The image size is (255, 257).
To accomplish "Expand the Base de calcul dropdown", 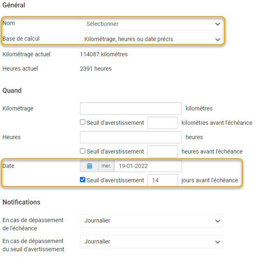I will click(151, 39).
